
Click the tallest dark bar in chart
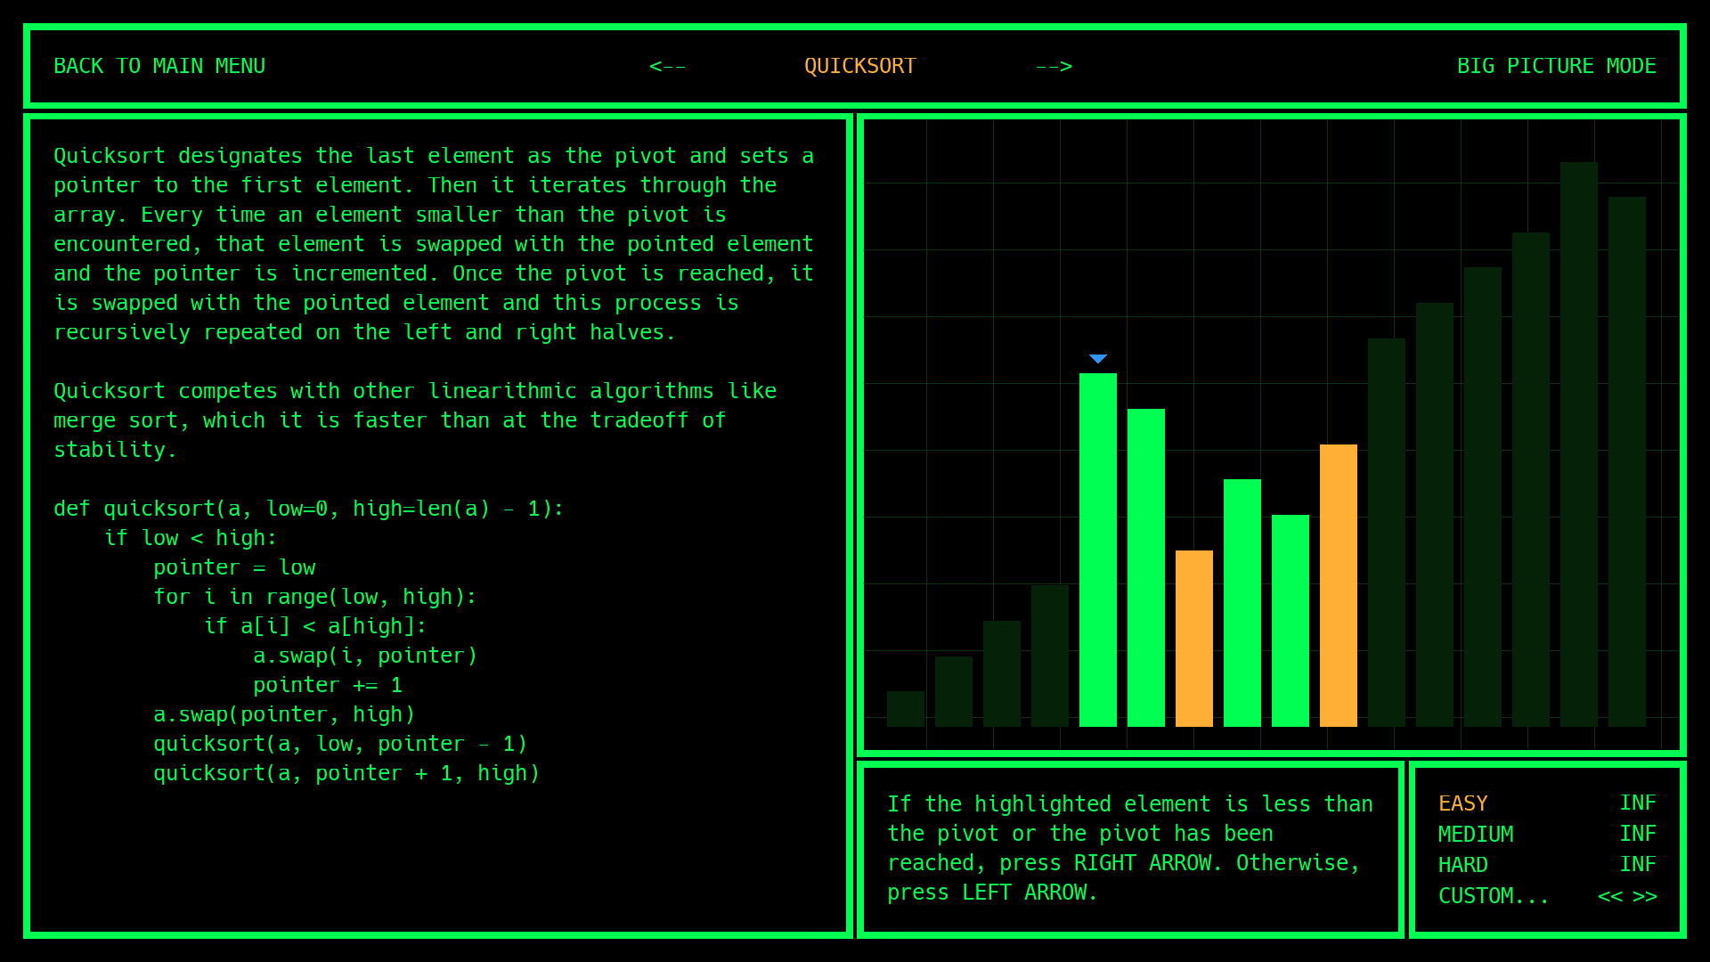(1578, 444)
